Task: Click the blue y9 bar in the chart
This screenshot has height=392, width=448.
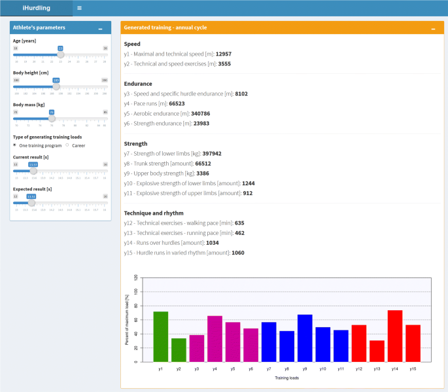Action: pyautogui.click(x=305, y=338)
